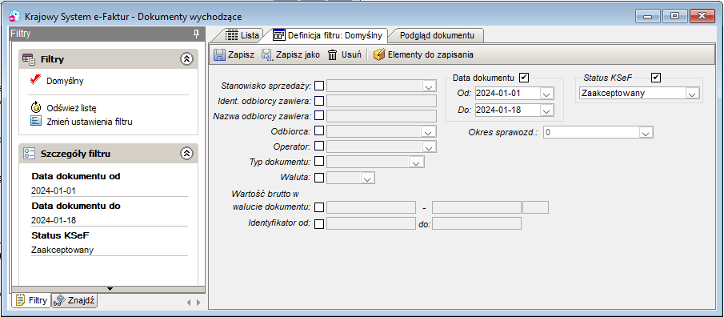Open the Od date picker dropdown
The height and width of the screenshot is (317, 724).
(x=546, y=94)
